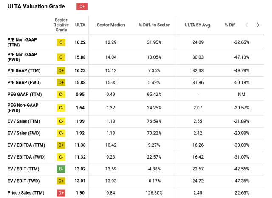Click the C+ grade badge for EV / EBITDA (TTM)
The width and height of the screenshot is (272, 198).
coord(61,145)
